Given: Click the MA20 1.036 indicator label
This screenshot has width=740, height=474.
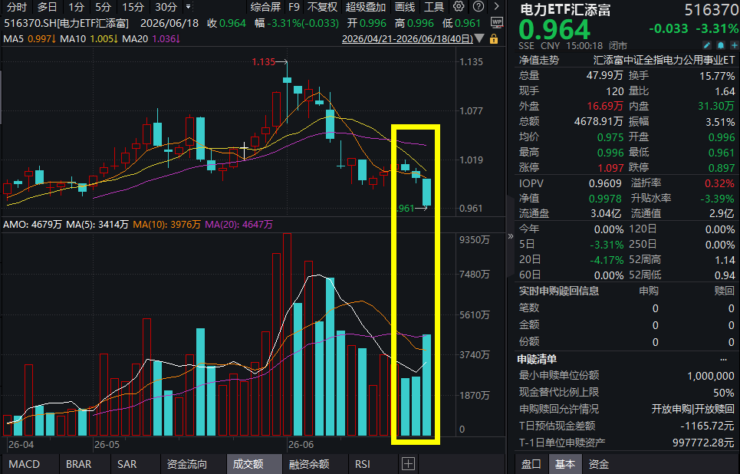Looking at the screenshot, I should 152,38.
